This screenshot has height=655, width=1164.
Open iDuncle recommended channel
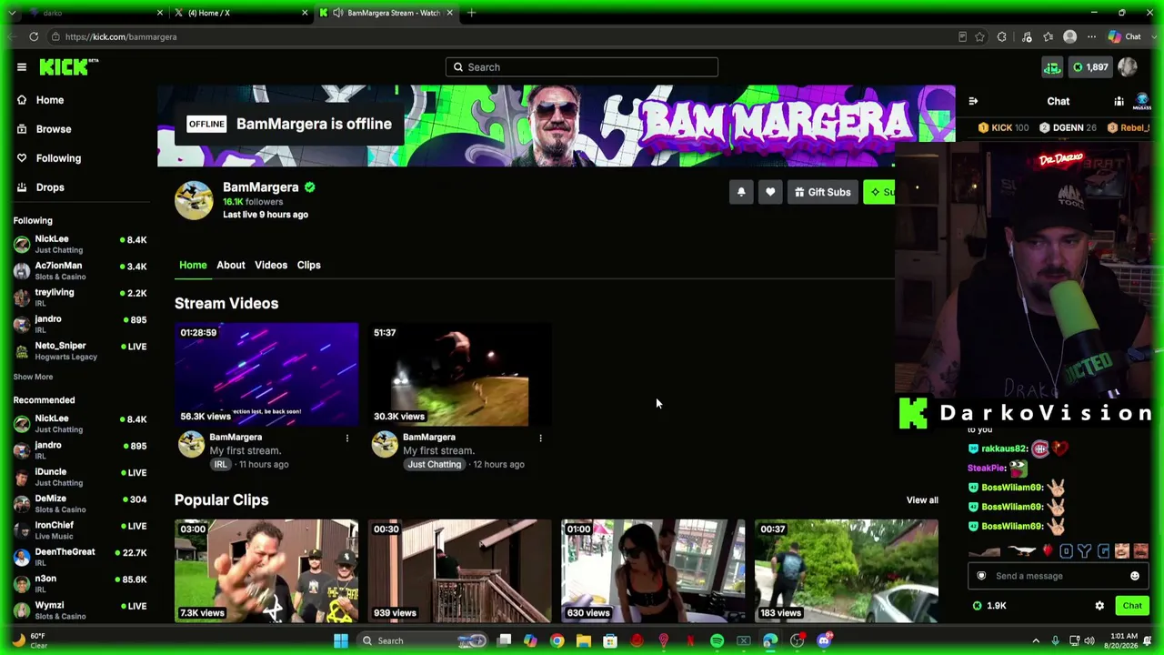80,477
